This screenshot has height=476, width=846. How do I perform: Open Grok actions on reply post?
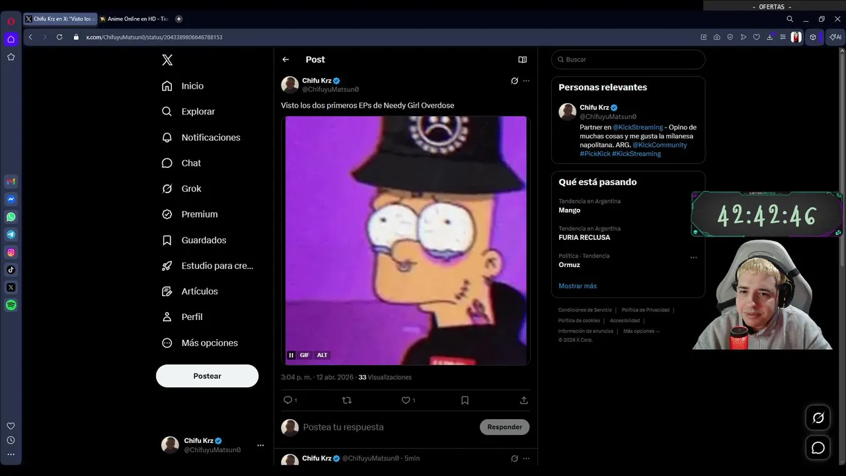[x=514, y=458]
